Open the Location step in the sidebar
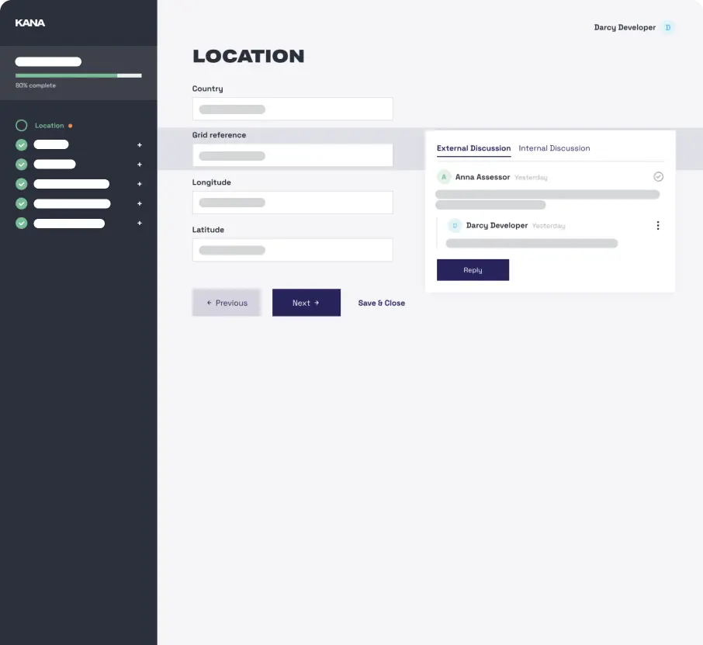Viewport: 703px width, 645px height. tap(50, 126)
